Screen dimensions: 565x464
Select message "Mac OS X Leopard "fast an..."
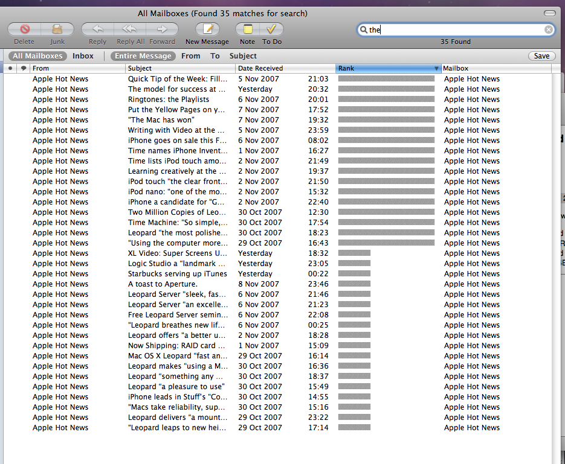[x=277, y=356]
